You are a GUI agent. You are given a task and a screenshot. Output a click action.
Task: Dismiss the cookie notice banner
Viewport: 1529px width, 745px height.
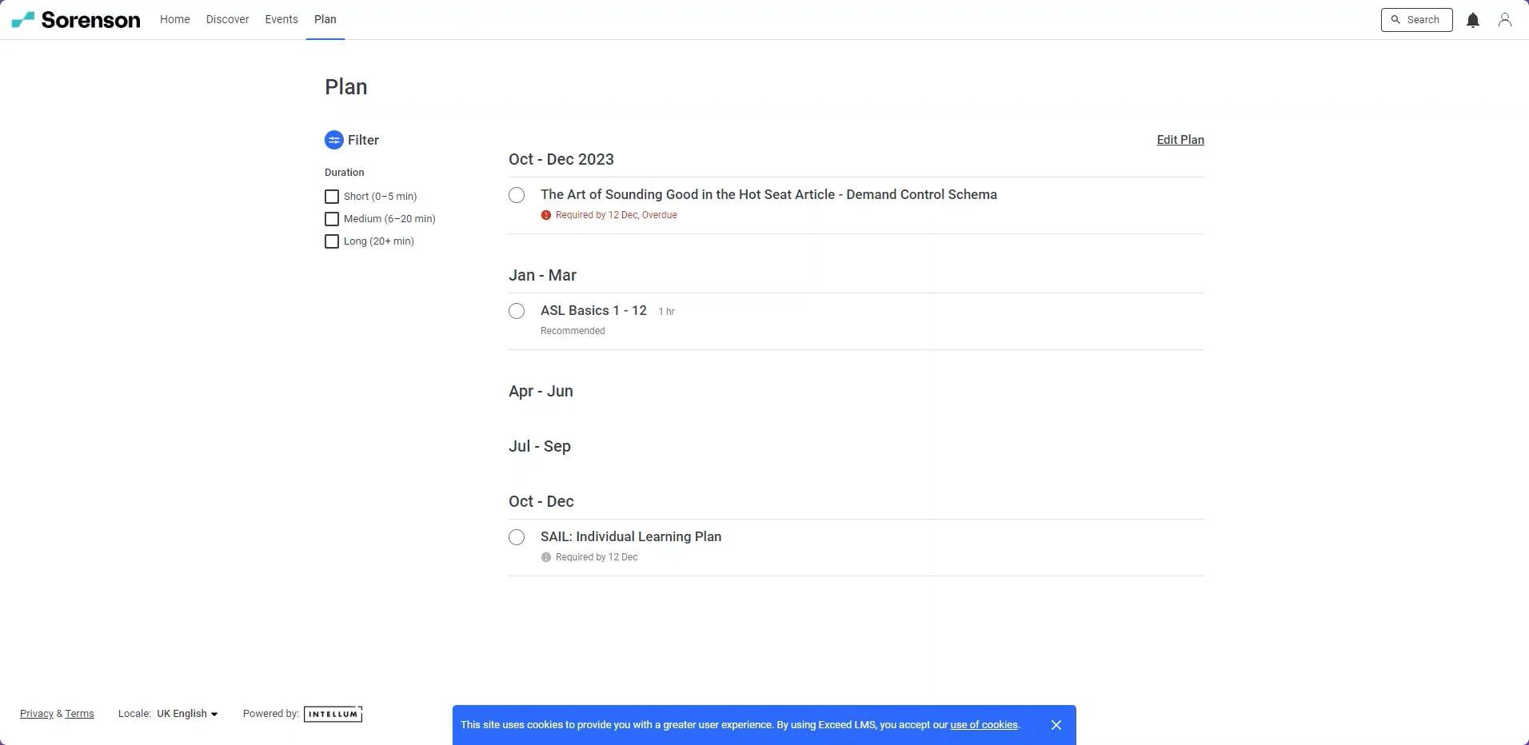click(x=1056, y=725)
